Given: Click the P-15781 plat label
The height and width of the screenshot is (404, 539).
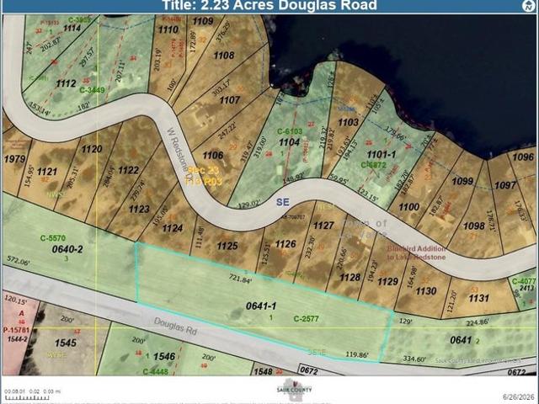Looking at the screenshot, I should (17, 330).
